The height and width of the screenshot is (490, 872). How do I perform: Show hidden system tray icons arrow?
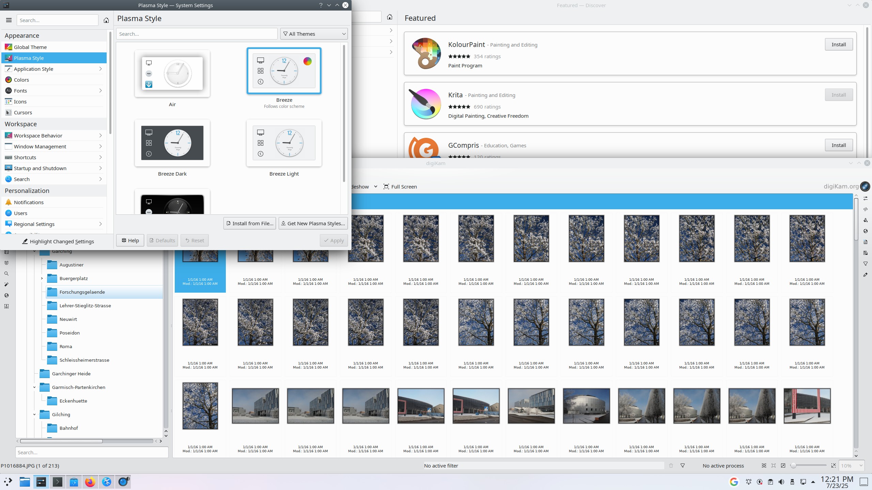click(813, 482)
